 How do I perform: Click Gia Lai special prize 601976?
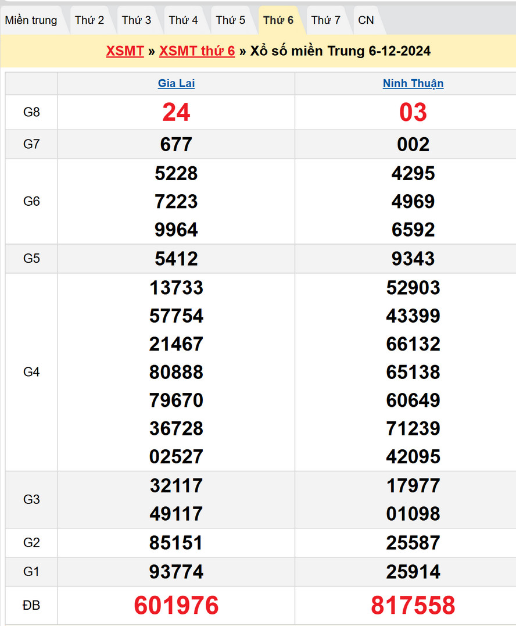coord(176,605)
